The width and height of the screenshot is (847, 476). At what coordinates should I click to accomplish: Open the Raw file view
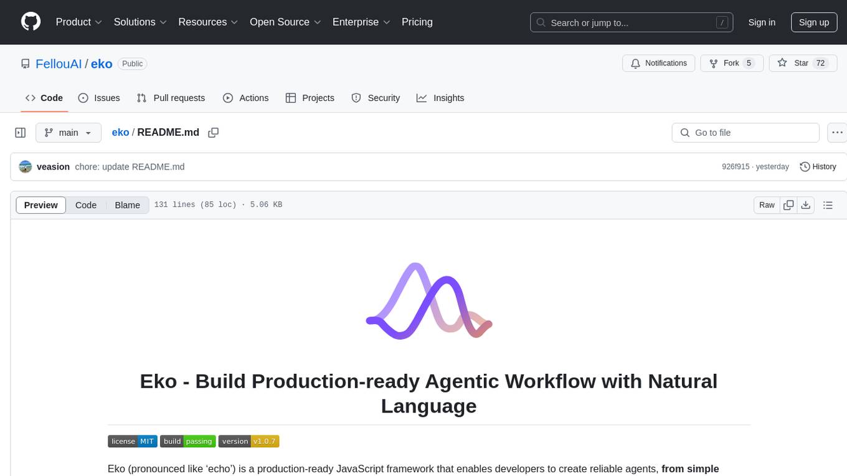coord(767,205)
